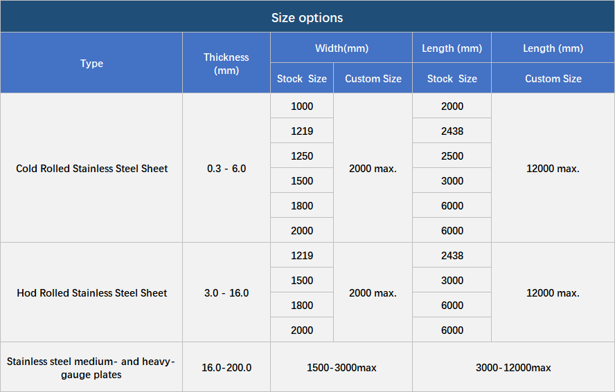Viewport: 615px width, 392px height.
Task: Select the "Custom Size" subheader under the second Length (mm)
Action: click(553, 78)
